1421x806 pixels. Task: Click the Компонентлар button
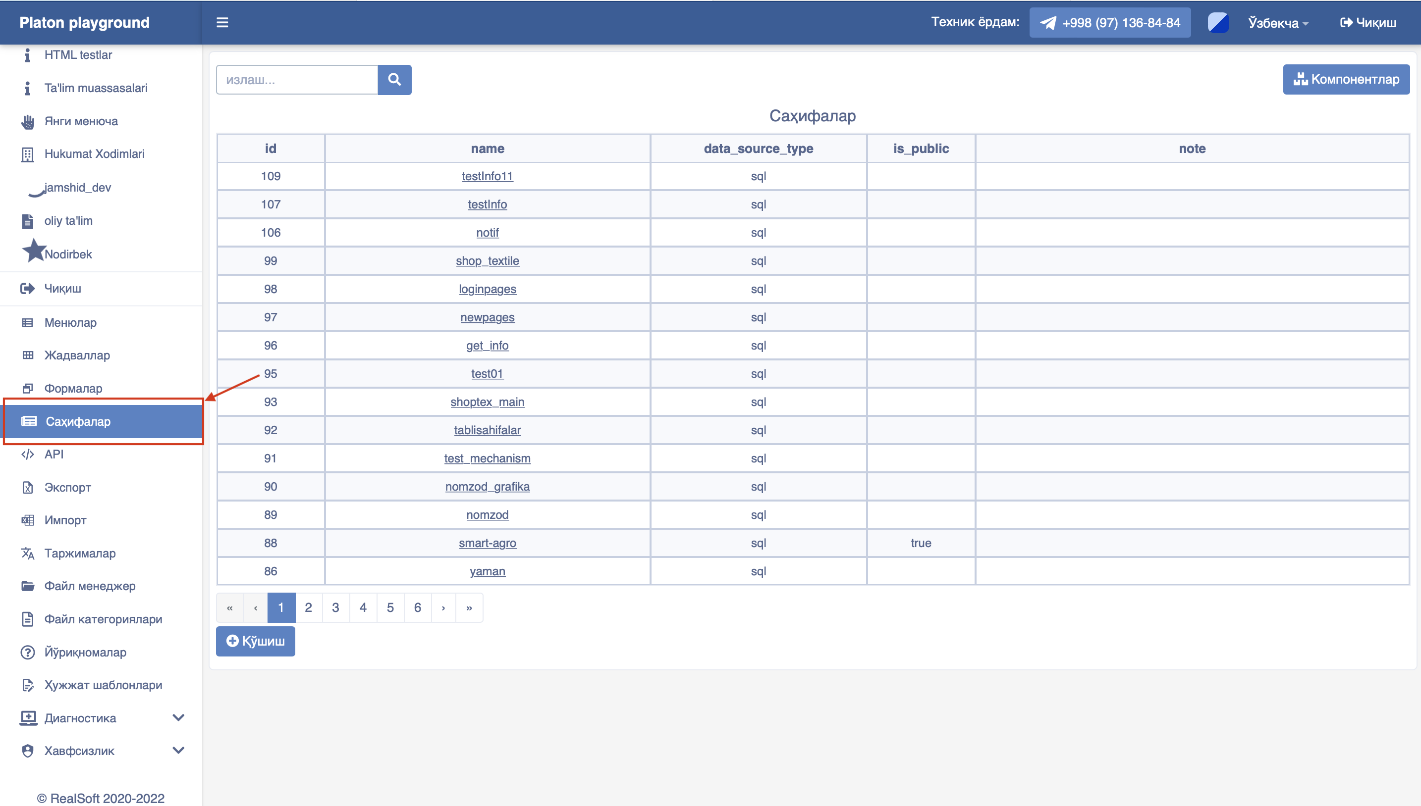pos(1346,79)
